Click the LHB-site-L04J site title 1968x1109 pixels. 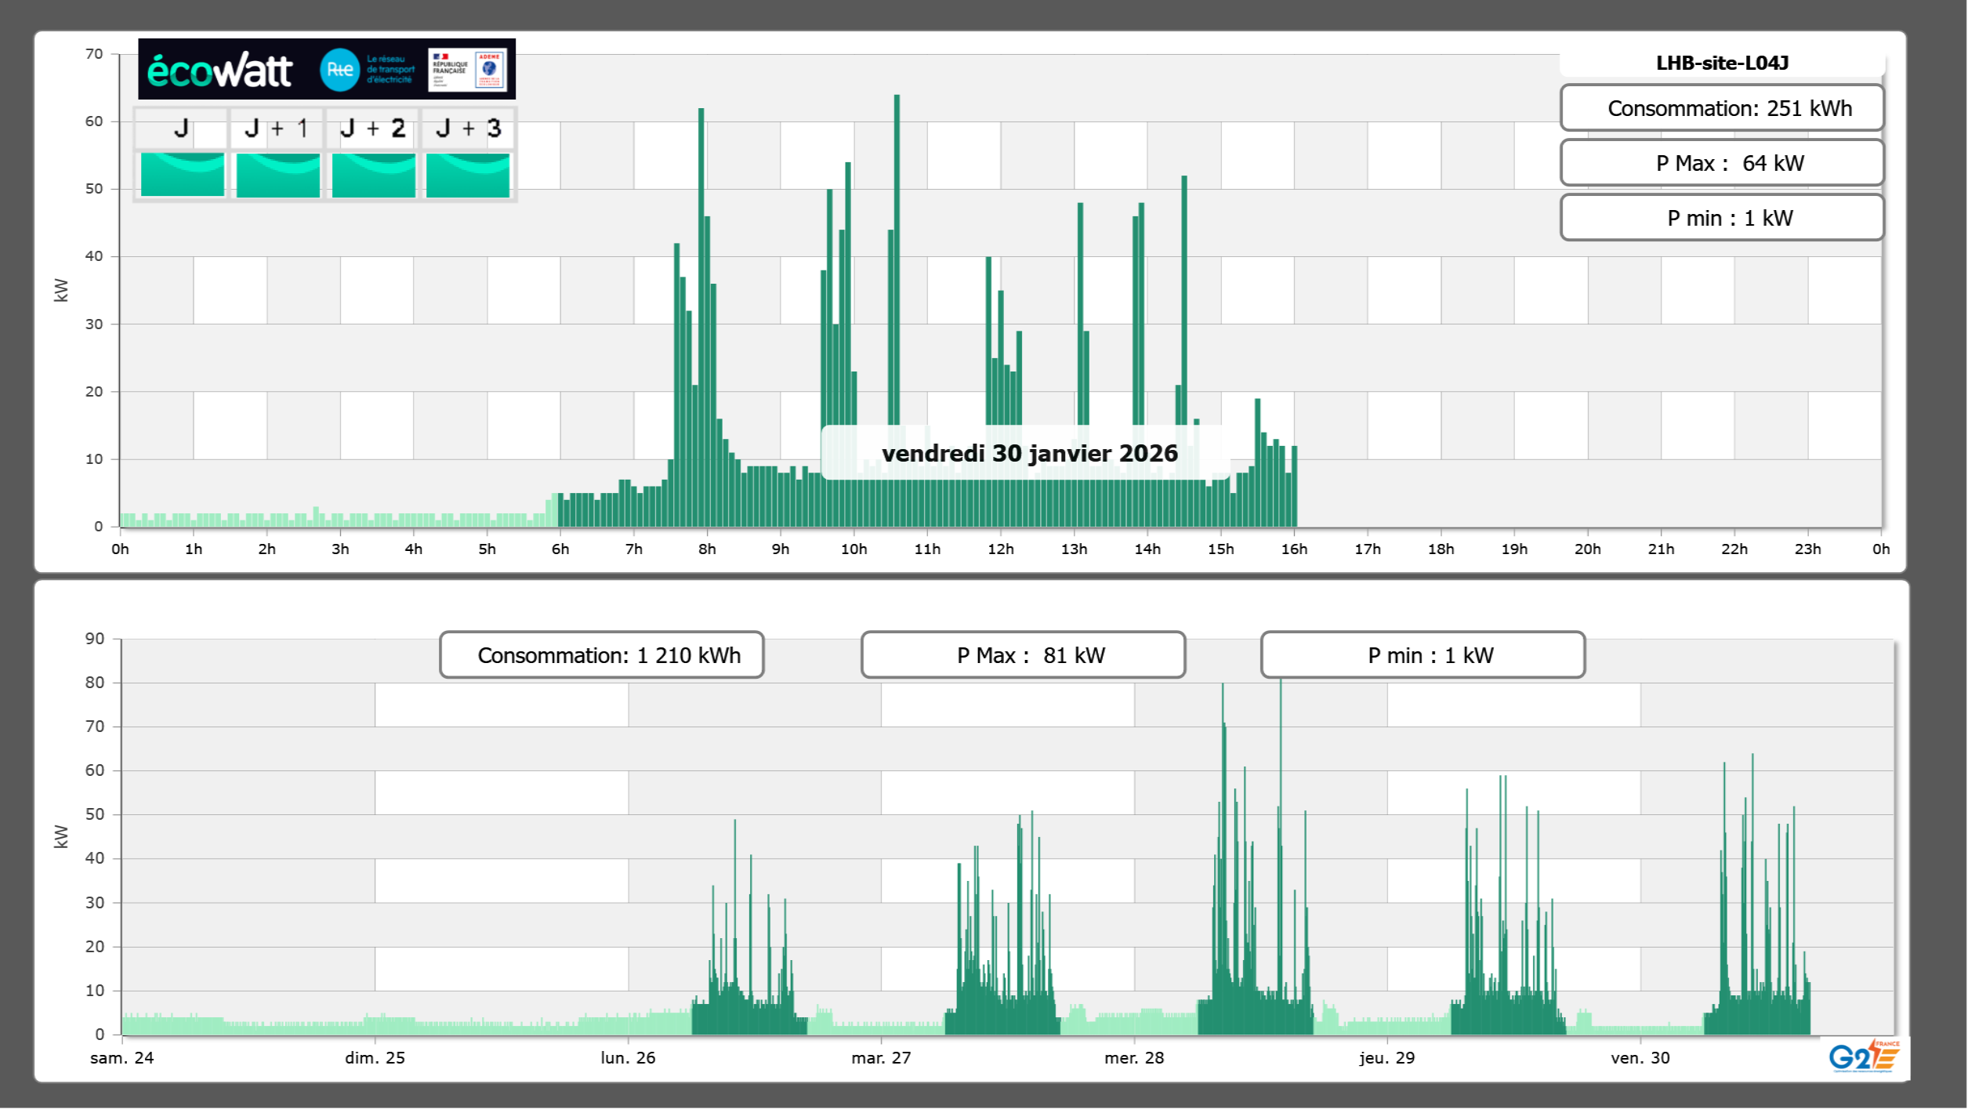tap(1722, 63)
